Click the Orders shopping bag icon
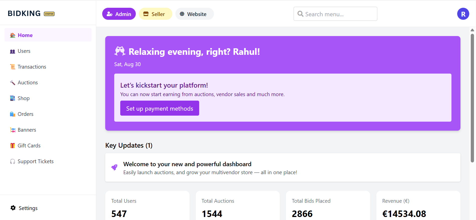 click(x=13, y=114)
